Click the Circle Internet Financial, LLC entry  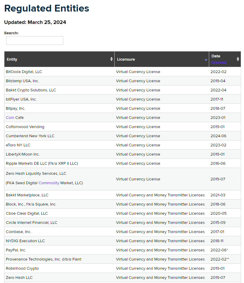coord(32,222)
